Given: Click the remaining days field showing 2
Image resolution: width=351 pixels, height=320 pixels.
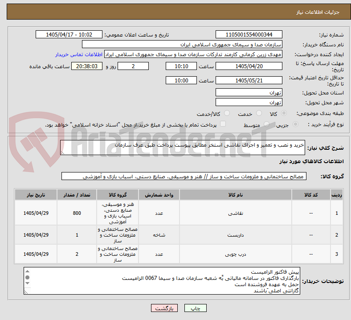Looking at the screenshot, I should (x=133, y=66).
